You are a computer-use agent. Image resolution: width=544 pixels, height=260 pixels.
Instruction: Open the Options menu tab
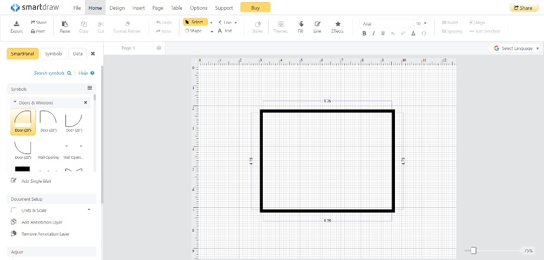pos(199,8)
